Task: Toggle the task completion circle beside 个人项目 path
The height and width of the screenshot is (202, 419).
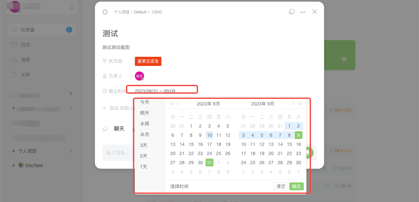Action: [x=105, y=12]
